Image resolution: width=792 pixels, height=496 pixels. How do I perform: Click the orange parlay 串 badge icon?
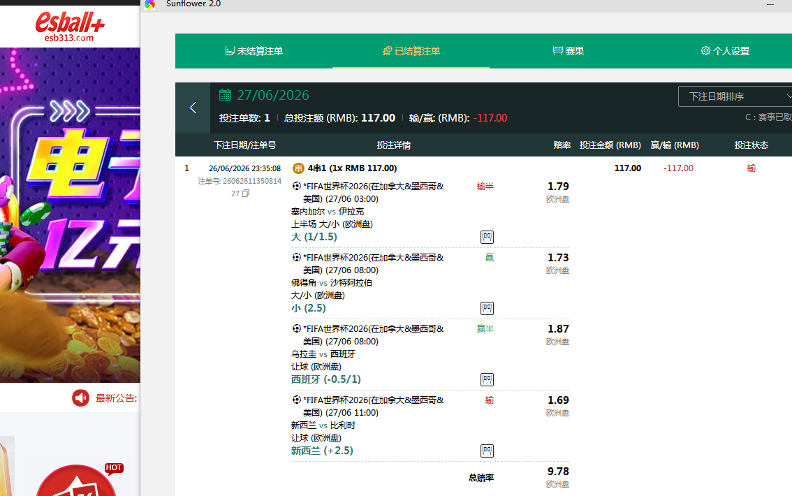[298, 168]
